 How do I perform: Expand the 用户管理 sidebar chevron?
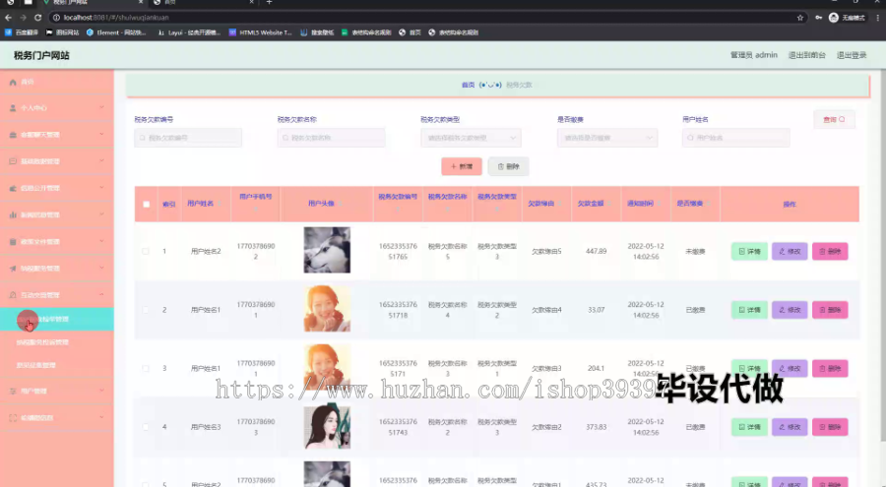[101, 391]
